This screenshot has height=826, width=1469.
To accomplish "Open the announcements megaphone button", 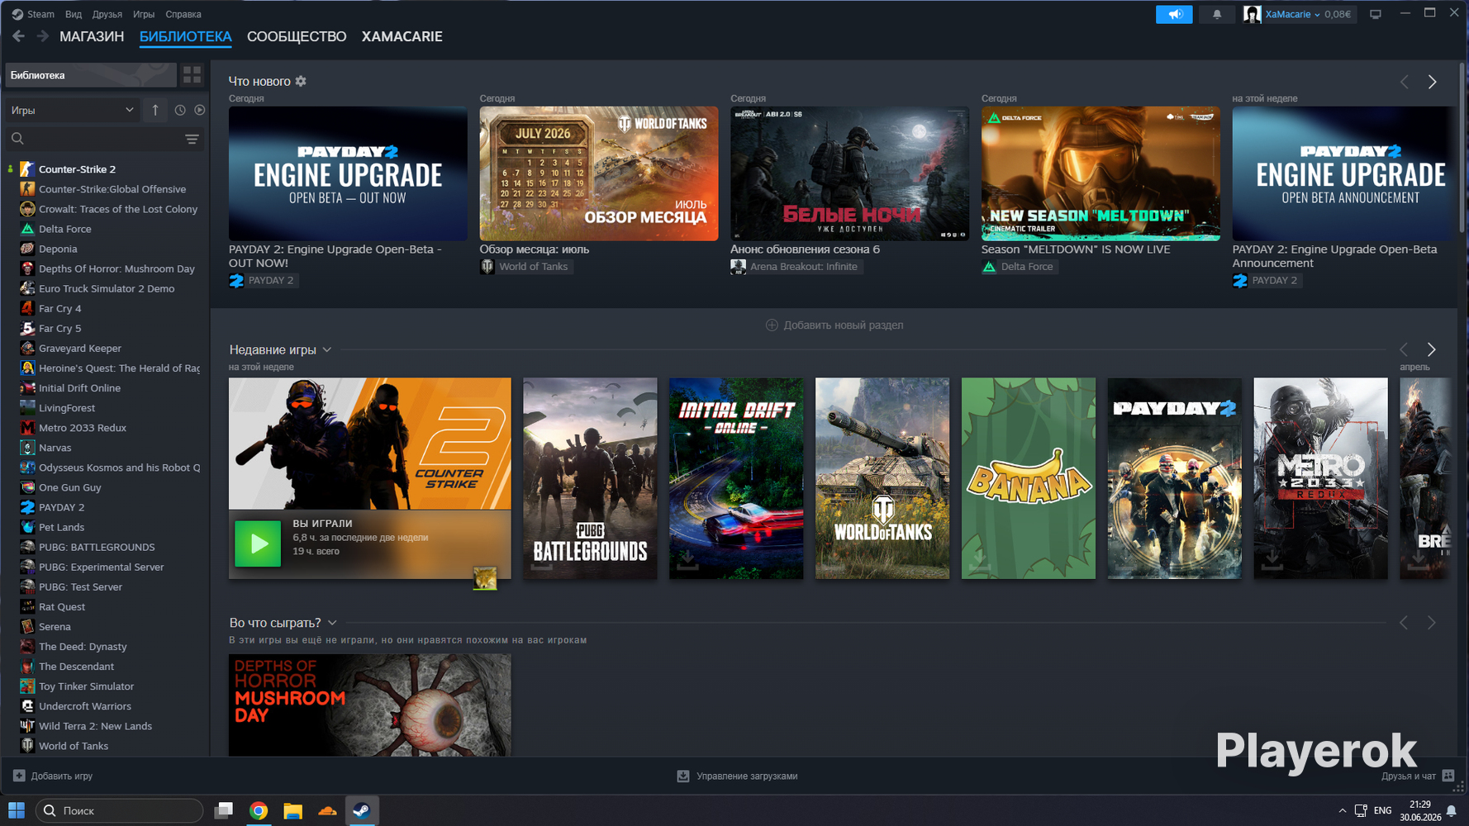I will click(1174, 14).
